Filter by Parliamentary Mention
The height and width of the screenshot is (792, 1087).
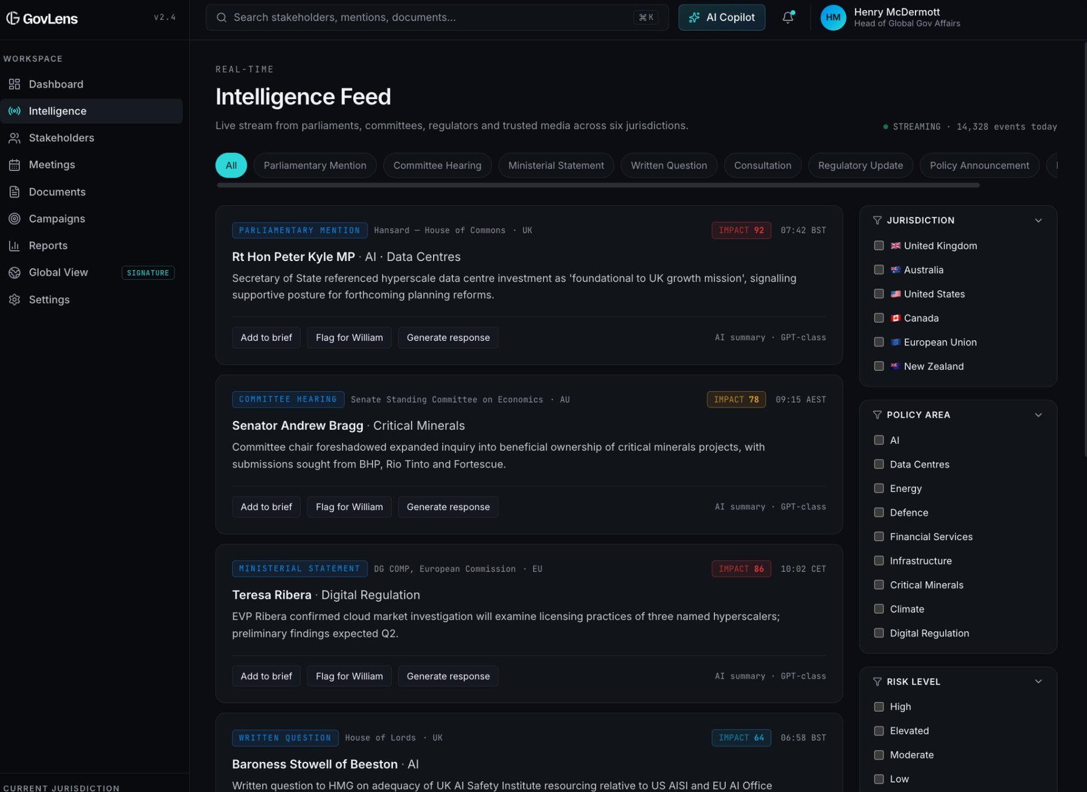coord(315,166)
